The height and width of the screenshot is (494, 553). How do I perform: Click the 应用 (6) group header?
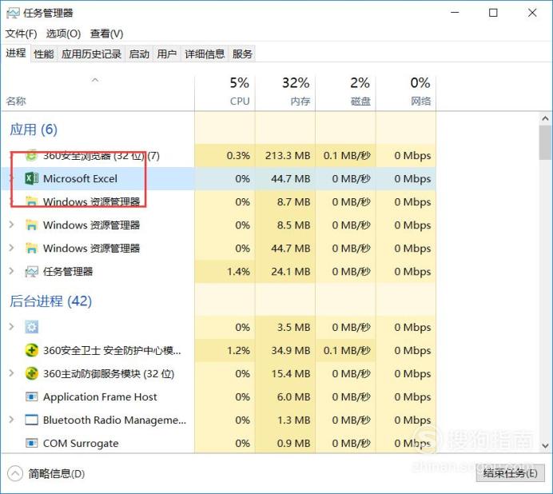tap(34, 129)
